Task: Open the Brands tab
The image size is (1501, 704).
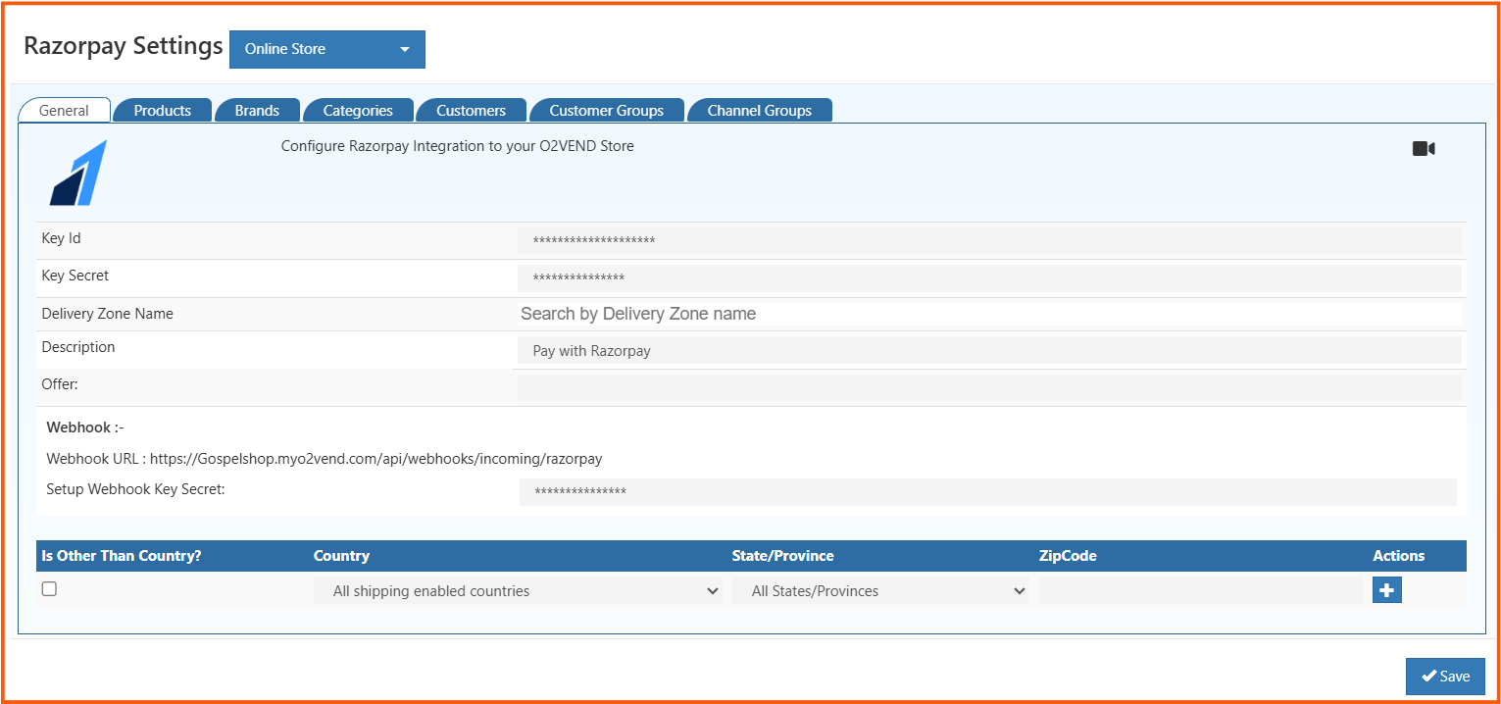Action: pos(257,110)
